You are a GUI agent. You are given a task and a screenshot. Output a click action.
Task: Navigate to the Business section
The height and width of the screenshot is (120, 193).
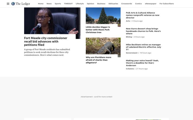[x=101, y=4]
